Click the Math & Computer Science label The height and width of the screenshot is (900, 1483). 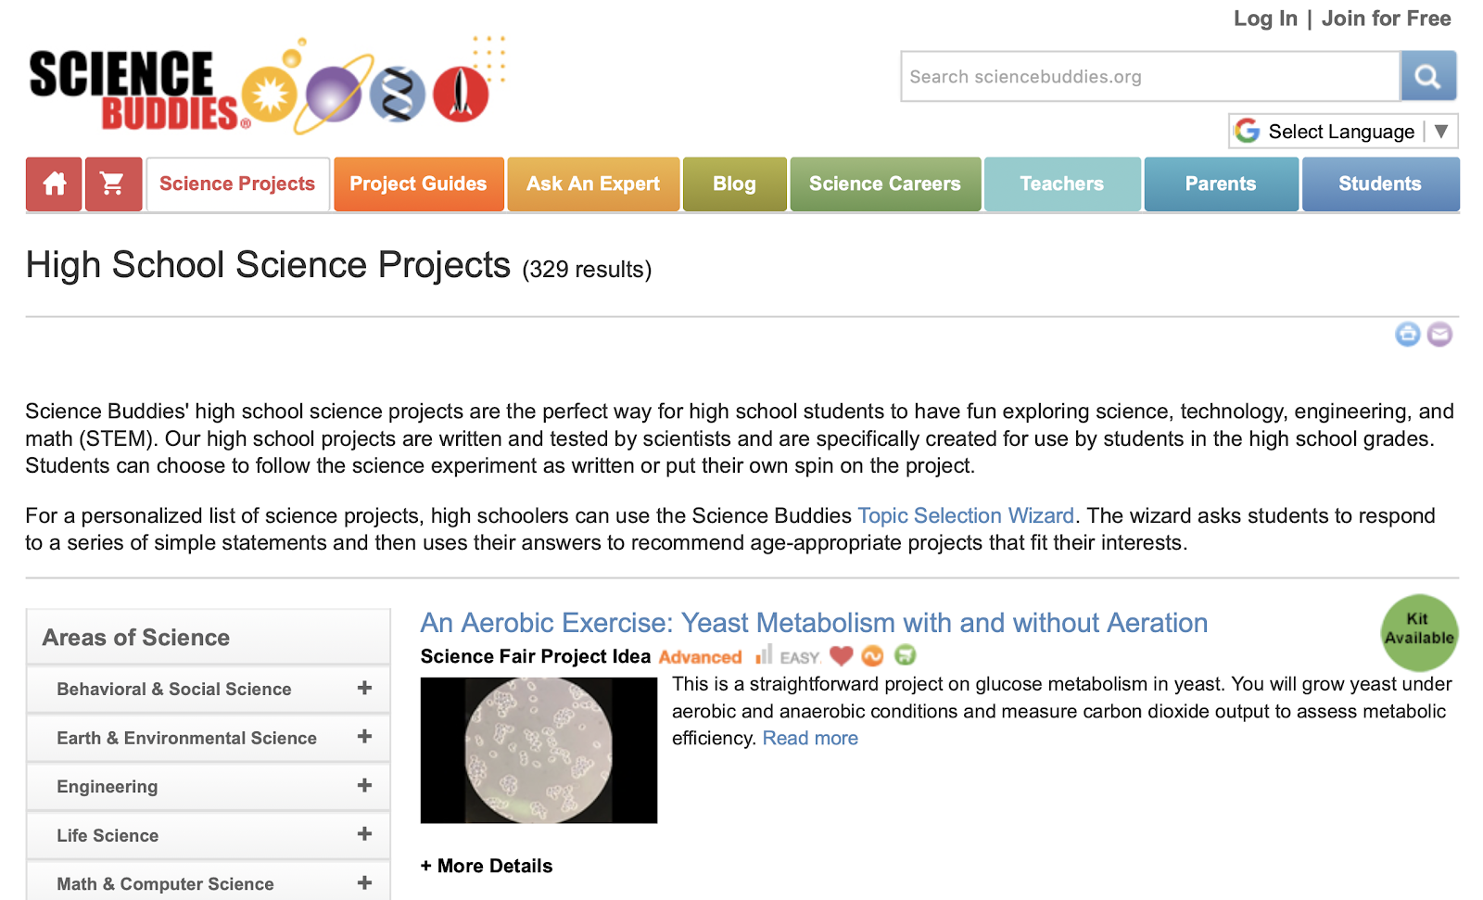click(x=165, y=884)
